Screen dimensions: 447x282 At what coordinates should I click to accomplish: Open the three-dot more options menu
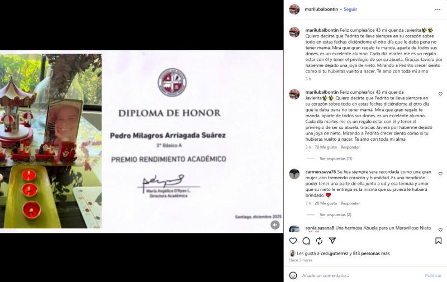tap(438, 9)
